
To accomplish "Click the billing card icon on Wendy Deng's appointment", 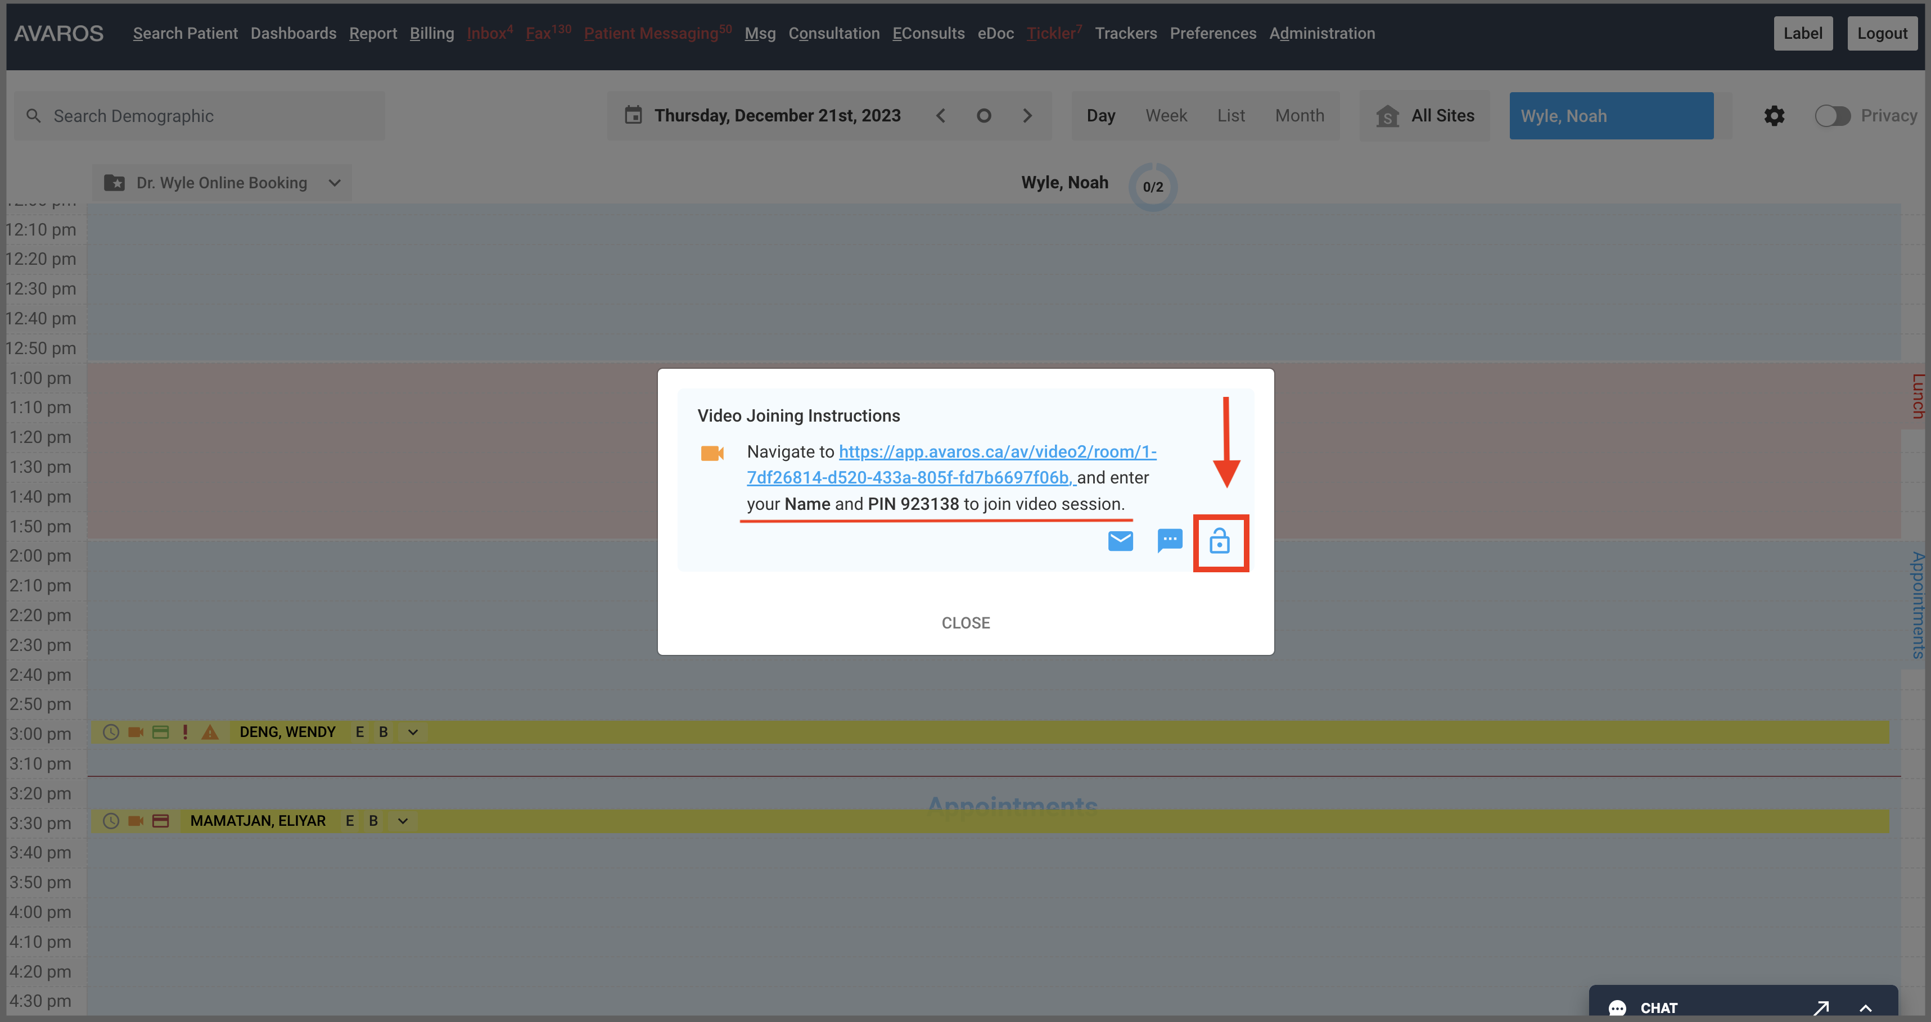I will click(x=160, y=732).
